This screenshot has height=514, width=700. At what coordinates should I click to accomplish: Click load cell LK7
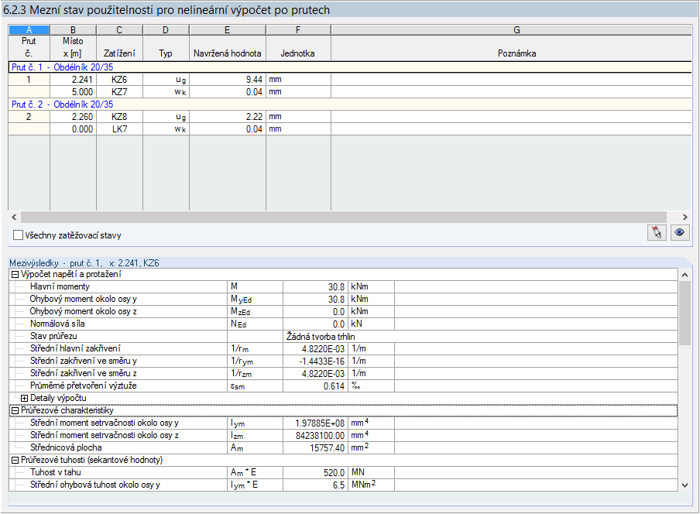point(119,129)
